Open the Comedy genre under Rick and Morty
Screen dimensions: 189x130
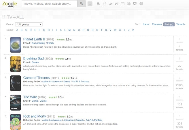pyautogui.click(x=80, y=120)
